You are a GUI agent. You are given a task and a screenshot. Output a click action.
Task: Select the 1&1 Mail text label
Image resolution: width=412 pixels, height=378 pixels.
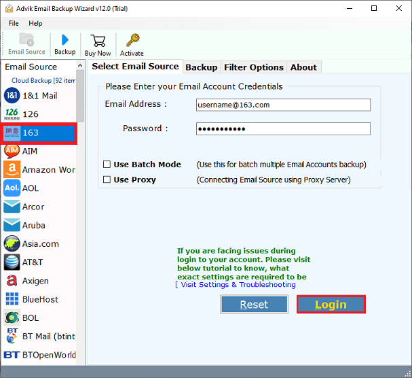tap(40, 96)
